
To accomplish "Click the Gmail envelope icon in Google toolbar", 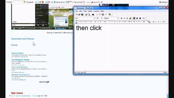I will [x=49, y=2].
